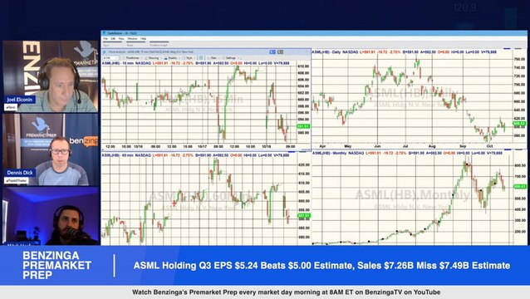Image resolution: width=530 pixels, height=299 pixels.
Task: Select the ASML Daily chart header text
Action: pos(405,52)
